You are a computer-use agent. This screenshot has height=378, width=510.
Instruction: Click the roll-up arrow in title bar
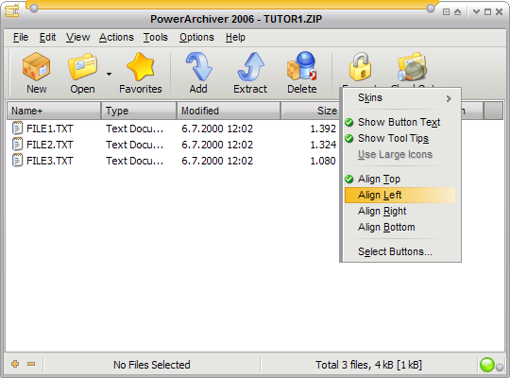click(x=458, y=12)
